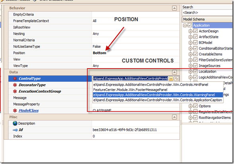Toggle the ImageSources checkbox
This screenshot has width=234, height=164.
tap(195, 65)
